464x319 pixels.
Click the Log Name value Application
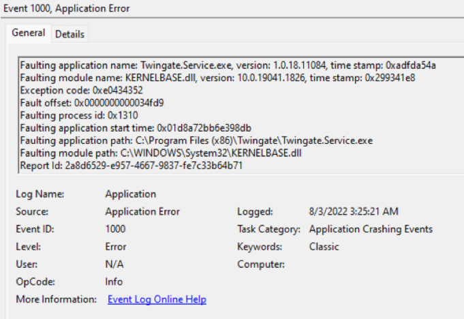pyautogui.click(x=131, y=194)
